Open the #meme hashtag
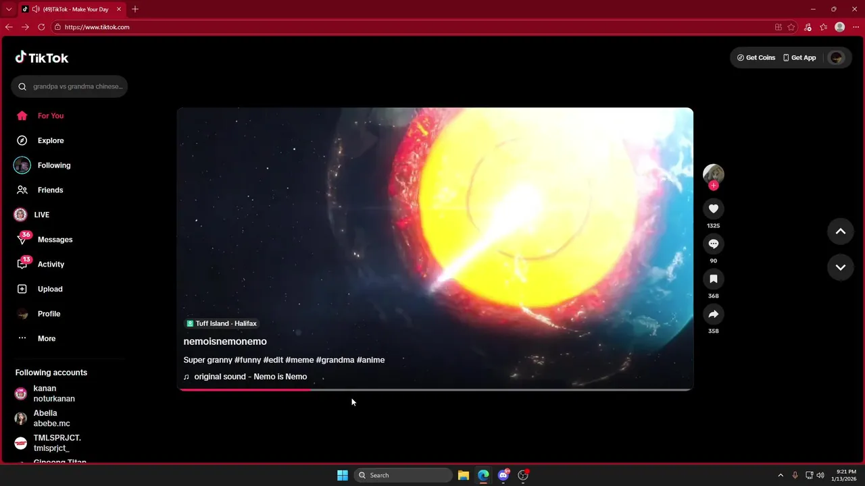The image size is (865, 486). [x=299, y=360]
